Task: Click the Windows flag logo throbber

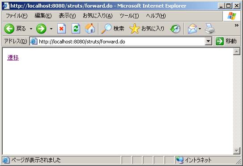Action: (232, 16)
